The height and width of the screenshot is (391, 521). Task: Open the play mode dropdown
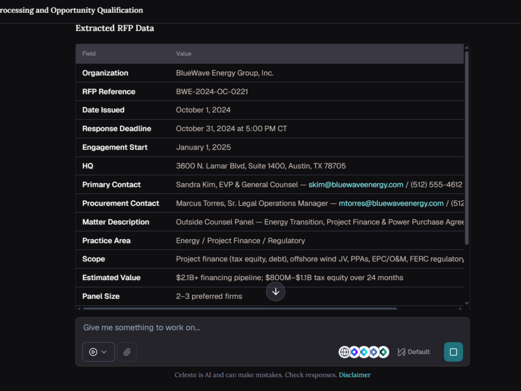coord(98,352)
